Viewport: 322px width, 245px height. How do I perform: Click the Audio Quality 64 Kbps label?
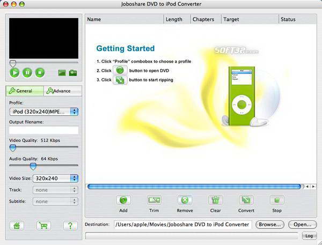[x=33, y=159]
